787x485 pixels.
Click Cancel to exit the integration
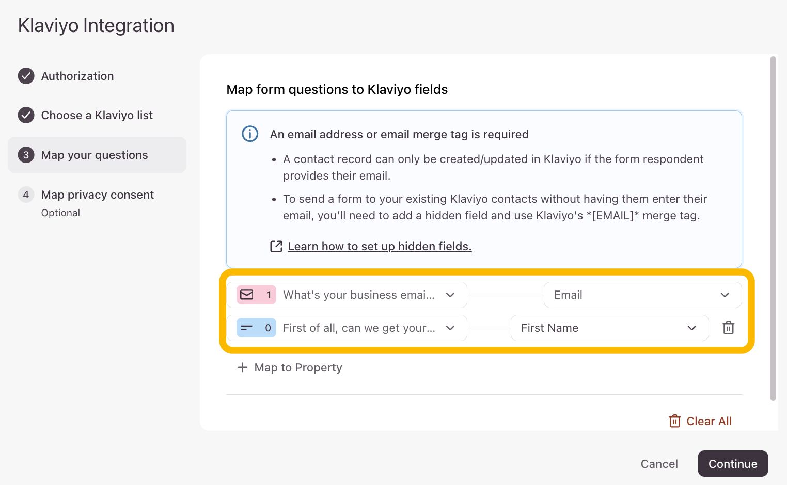[659, 464]
